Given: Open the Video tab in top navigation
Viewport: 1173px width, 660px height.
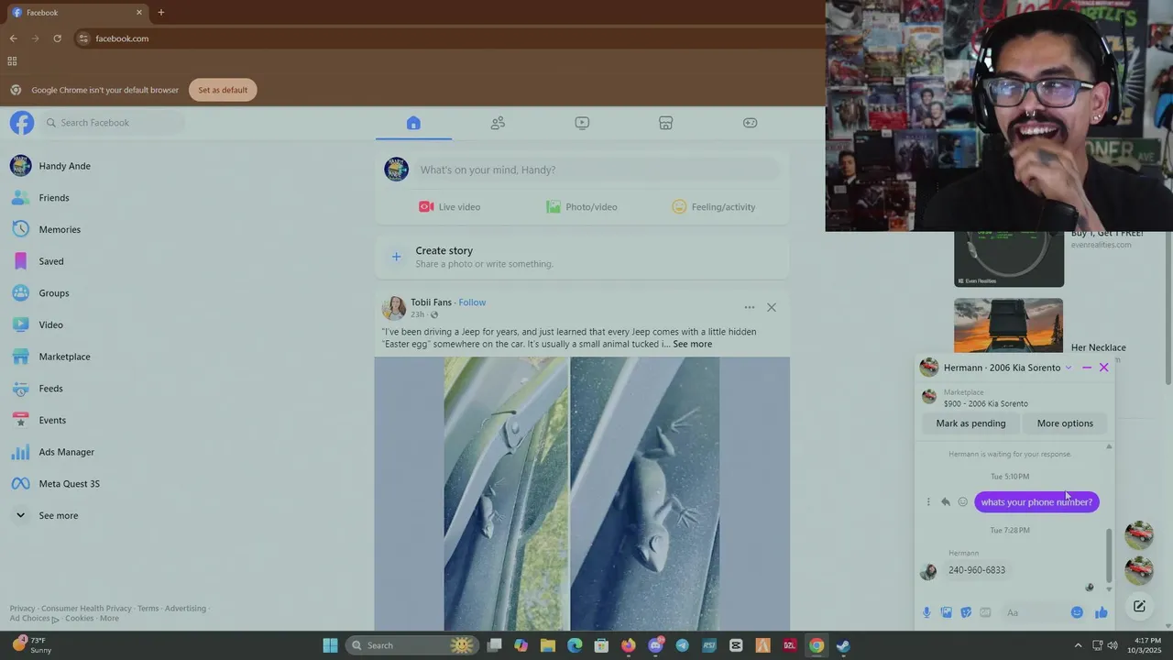Looking at the screenshot, I should 582,123.
